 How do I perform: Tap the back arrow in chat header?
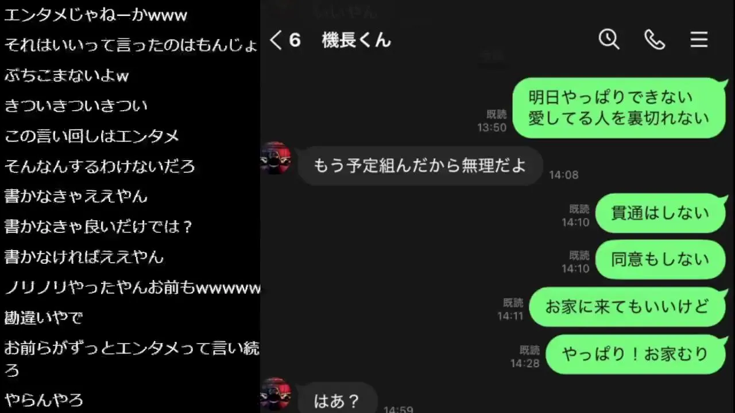click(276, 40)
